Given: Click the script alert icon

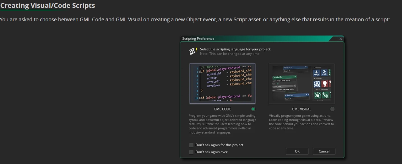Looking at the screenshot, I should pyautogui.click(x=193, y=51).
